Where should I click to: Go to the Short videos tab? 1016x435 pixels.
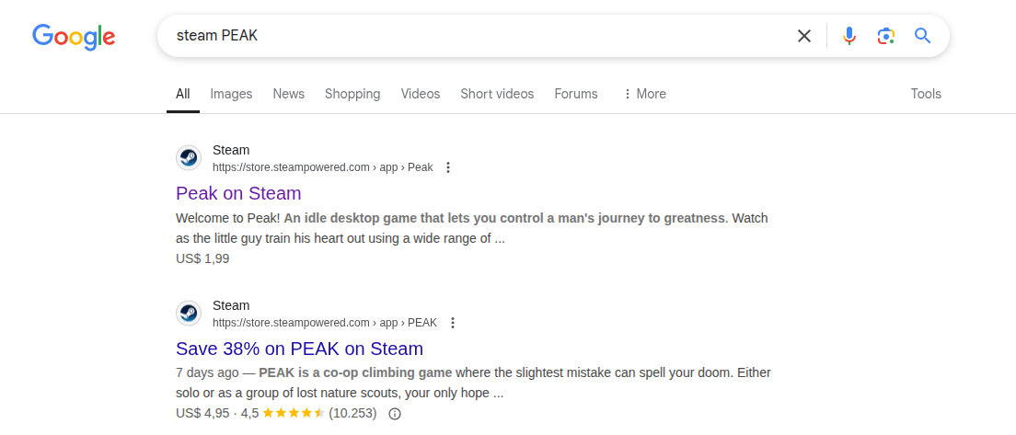[497, 94]
